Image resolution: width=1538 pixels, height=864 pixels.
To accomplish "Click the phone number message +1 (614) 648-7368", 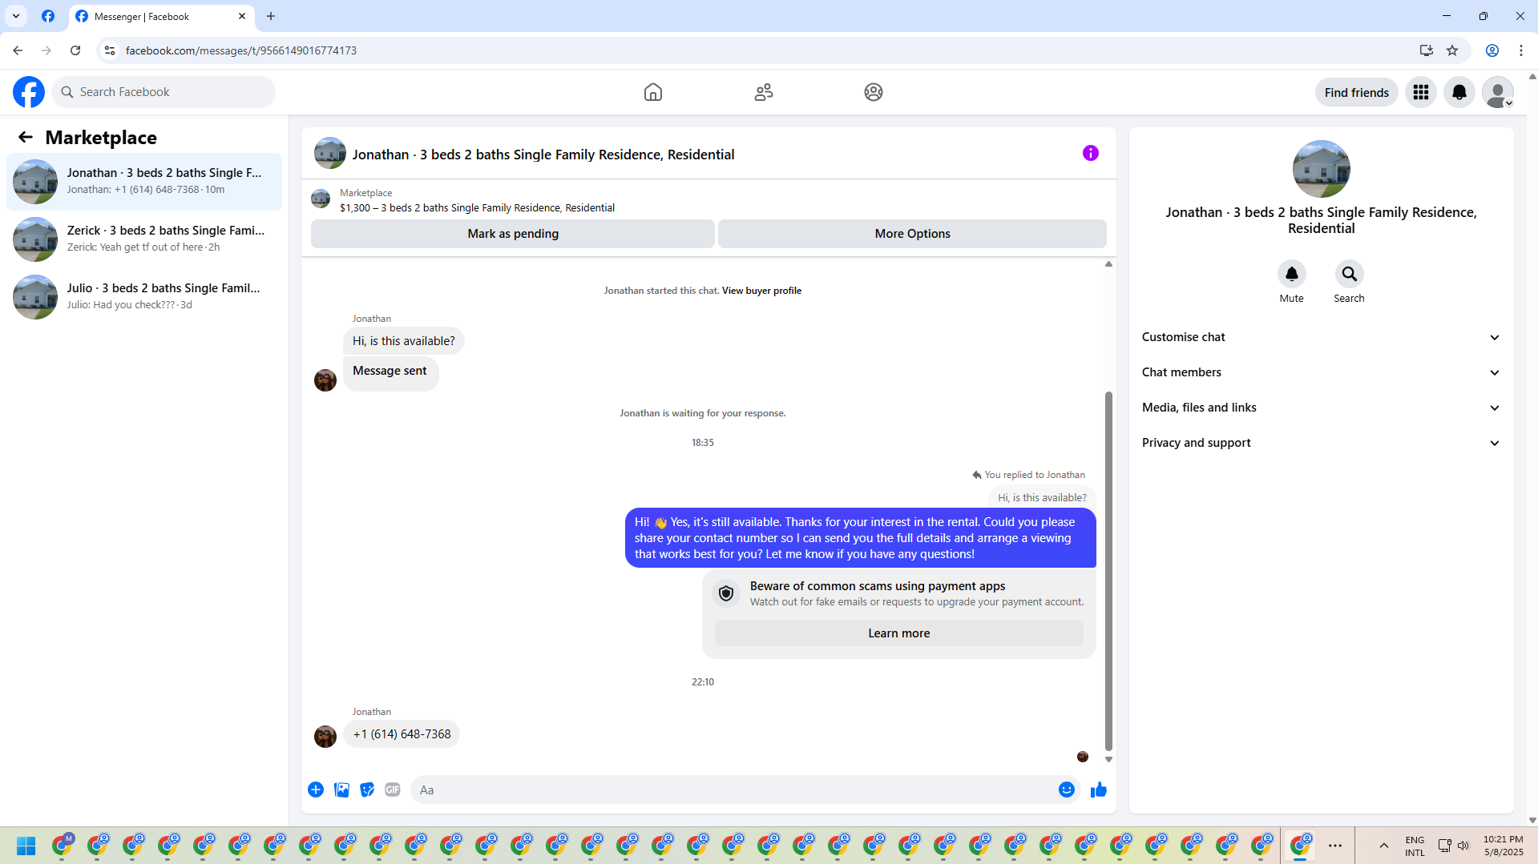I will (402, 734).
